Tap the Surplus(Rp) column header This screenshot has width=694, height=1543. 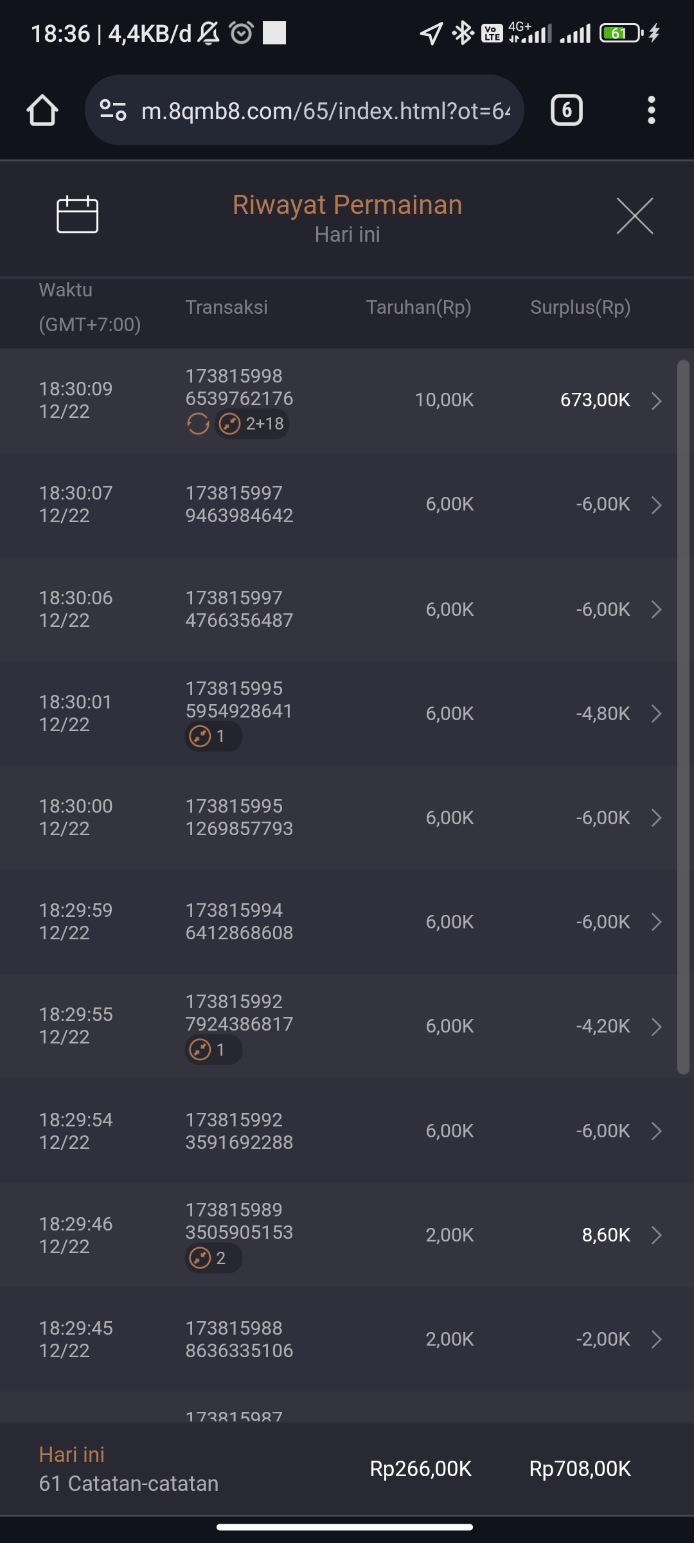tap(580, 307)
